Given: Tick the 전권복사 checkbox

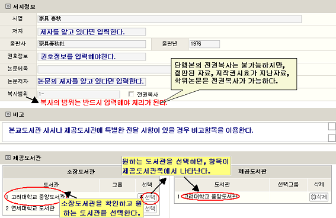Looking at the screenshot, I should pos(131,94).
